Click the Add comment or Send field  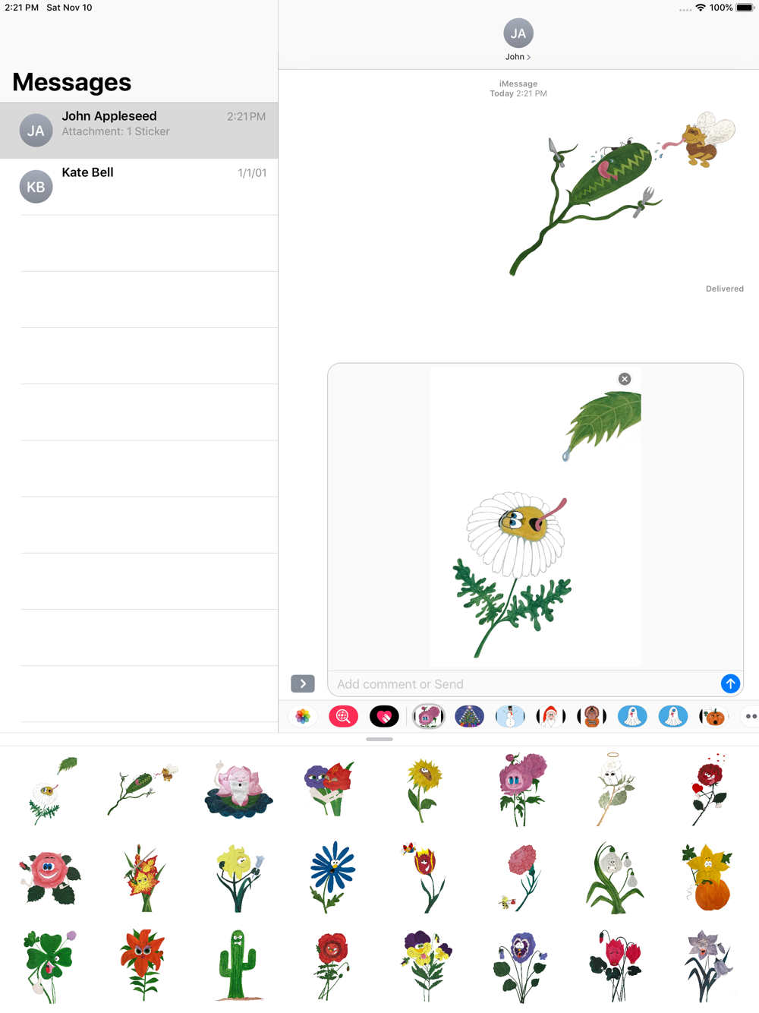(x=524, y=684)
